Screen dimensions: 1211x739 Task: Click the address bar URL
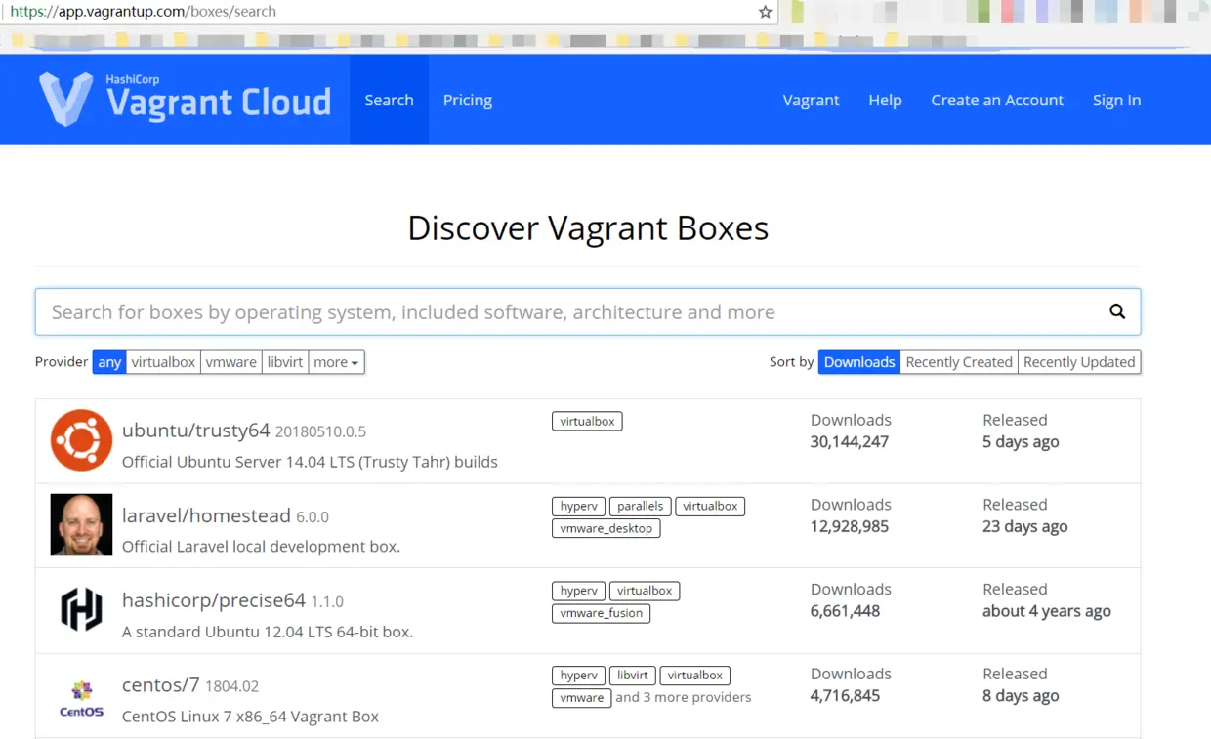(144, 12)
